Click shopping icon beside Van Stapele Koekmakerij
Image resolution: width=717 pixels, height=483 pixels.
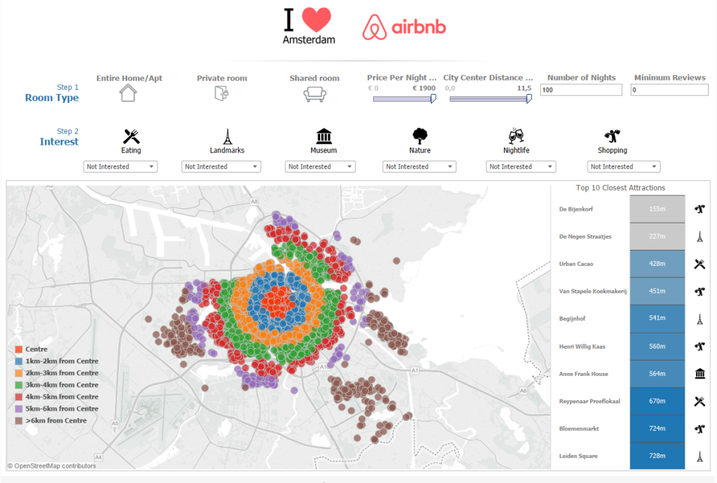pos(700,292)
